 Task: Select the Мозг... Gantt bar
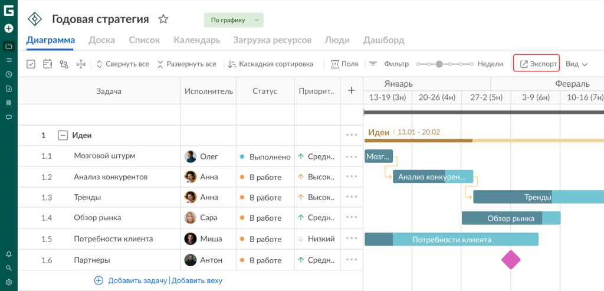pyautogui.click(x=379, y=156)
